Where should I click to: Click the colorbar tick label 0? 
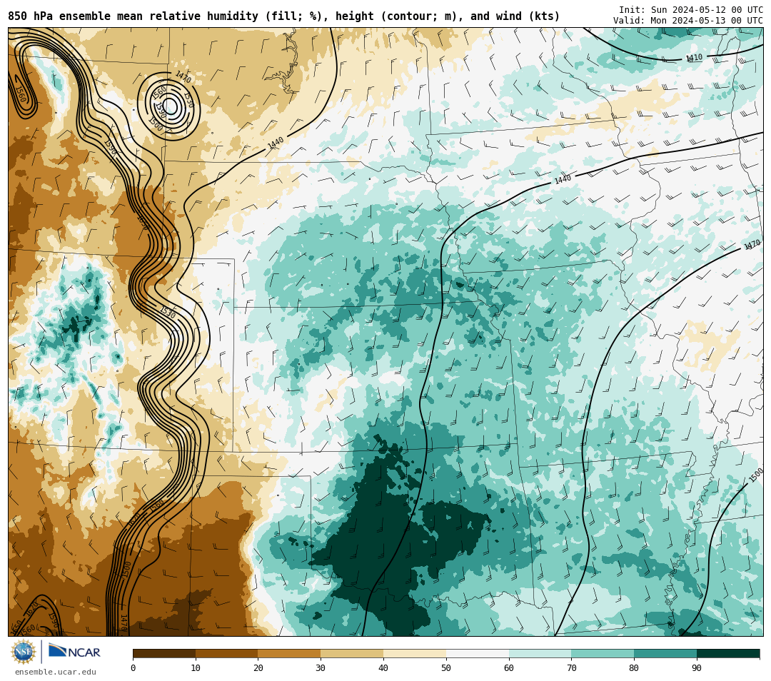click(x=133, y=667)
